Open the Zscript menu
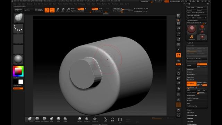The height and width of the screenshot is (125, 222). coord(127,4)
